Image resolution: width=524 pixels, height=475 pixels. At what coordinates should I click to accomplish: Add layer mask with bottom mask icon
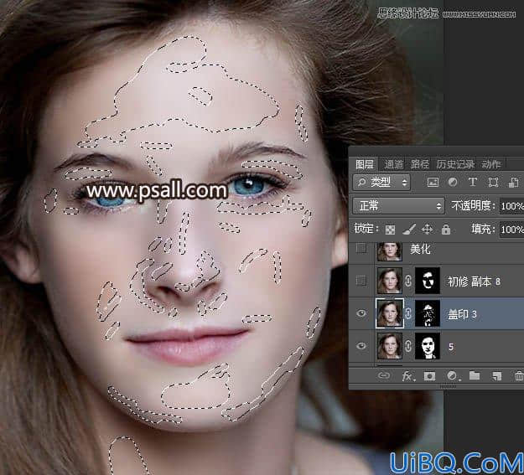[429, 376]
